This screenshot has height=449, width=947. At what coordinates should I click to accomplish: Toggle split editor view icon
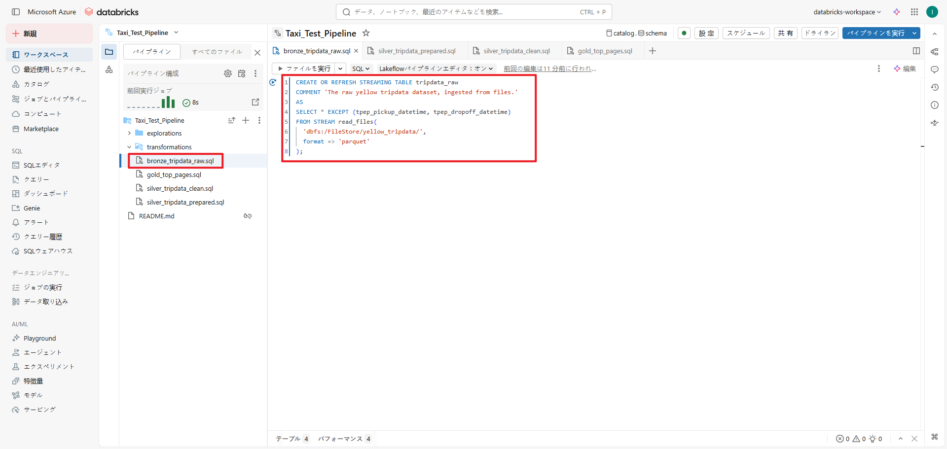[x=916, y=51]
